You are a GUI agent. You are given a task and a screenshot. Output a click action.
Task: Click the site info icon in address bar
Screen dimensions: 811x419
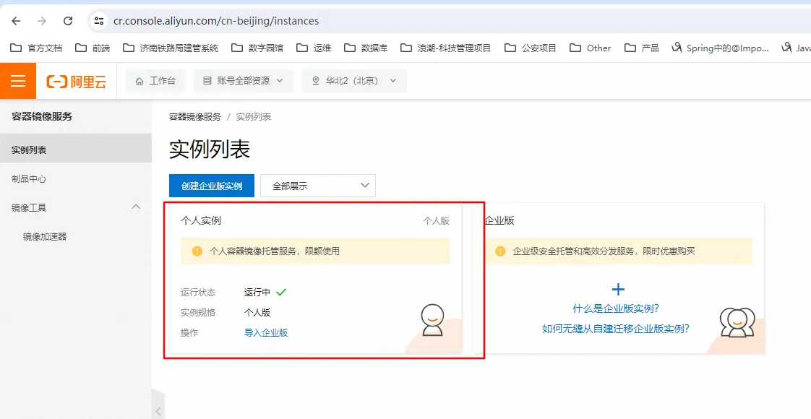(100, 21)
